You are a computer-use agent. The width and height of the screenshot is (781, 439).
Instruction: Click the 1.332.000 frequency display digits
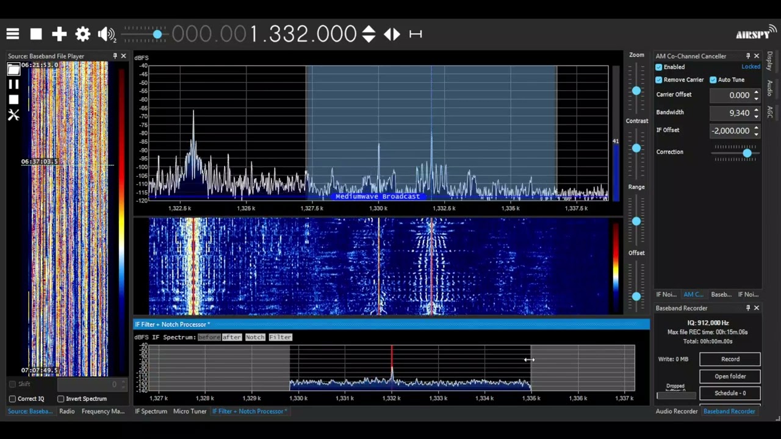[303, 34]
